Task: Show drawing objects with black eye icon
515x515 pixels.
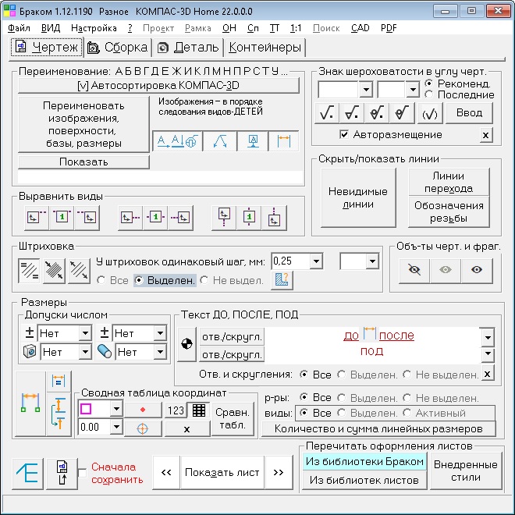Action: click(x=477, y=270)
